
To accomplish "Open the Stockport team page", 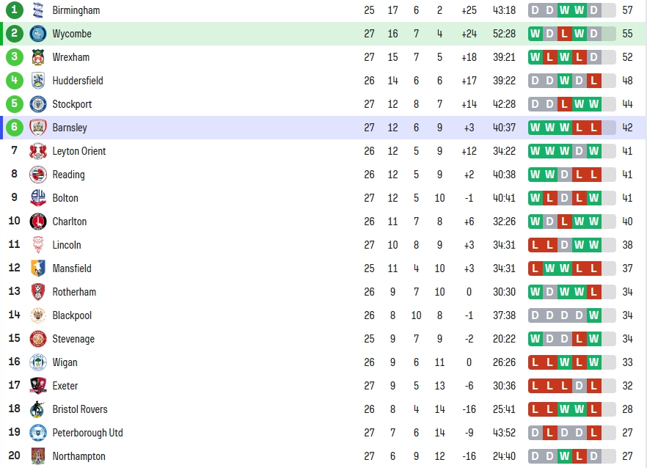I will point(72,104).
